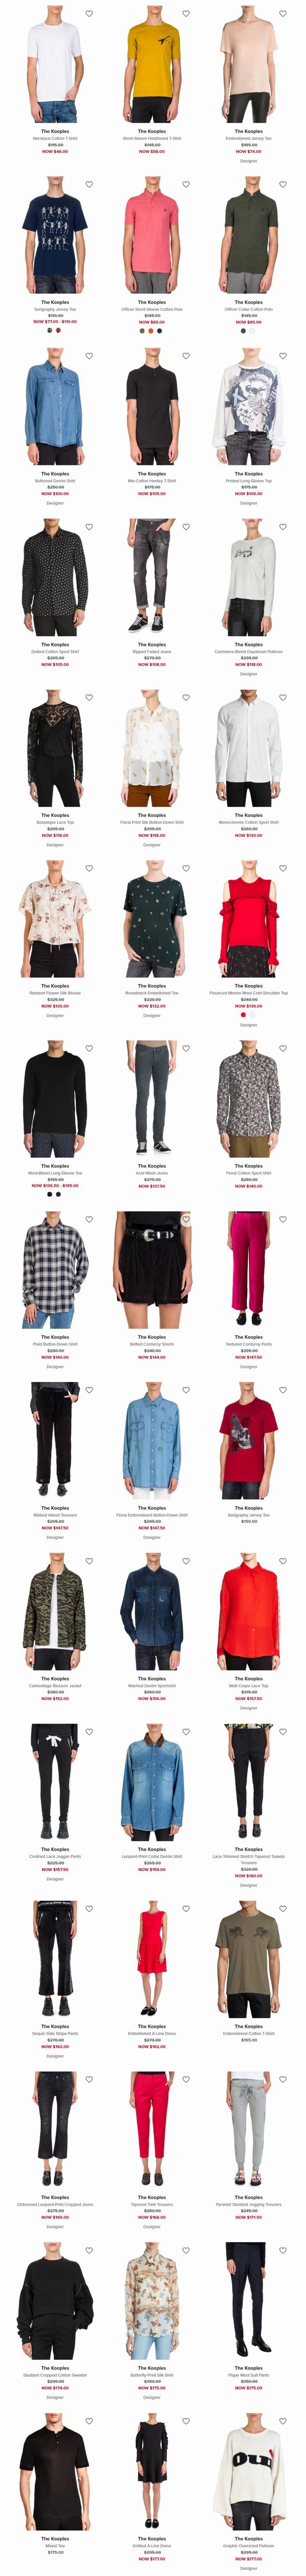Heart the Graphic Oversized Pullover

click(x=283, y=2420)
